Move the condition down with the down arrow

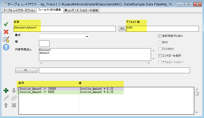(x=14, y=91)
